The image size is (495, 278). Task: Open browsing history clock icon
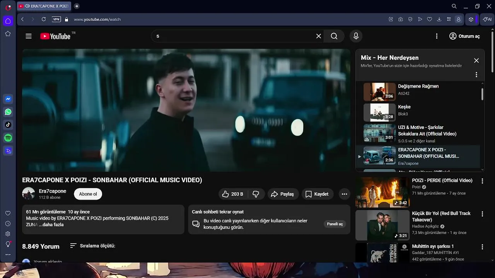(x=8, y=224)
